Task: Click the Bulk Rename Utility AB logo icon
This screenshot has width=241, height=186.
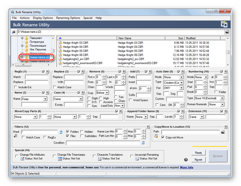Action: (x=224, y=24)
